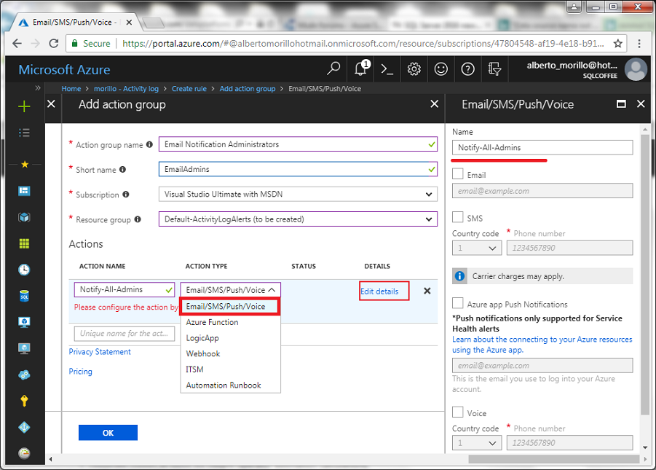Open the Subscription dropdown
Image resolution: width=656 pixels, height=470 pixels.
coord(298,194)
